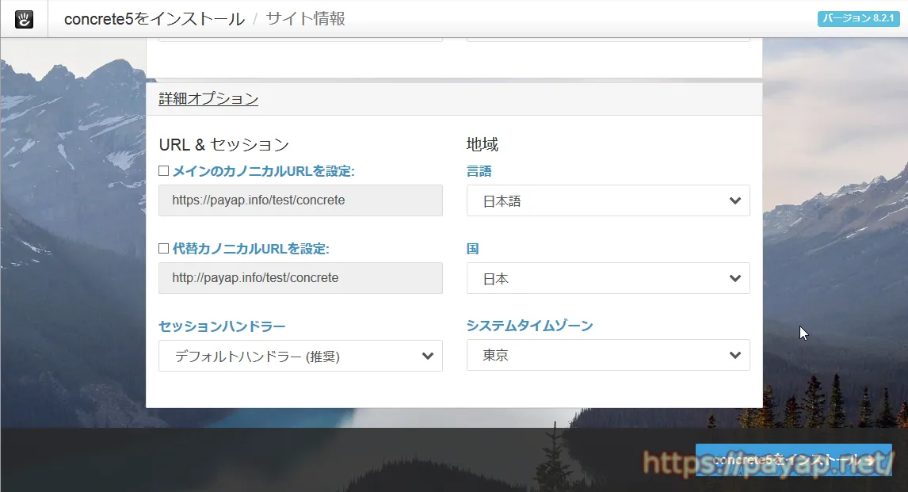The image size is (908, 492).
Task: Toggle the 代替カノニカルURLを設定 checkbox
Action: (164, 249)
